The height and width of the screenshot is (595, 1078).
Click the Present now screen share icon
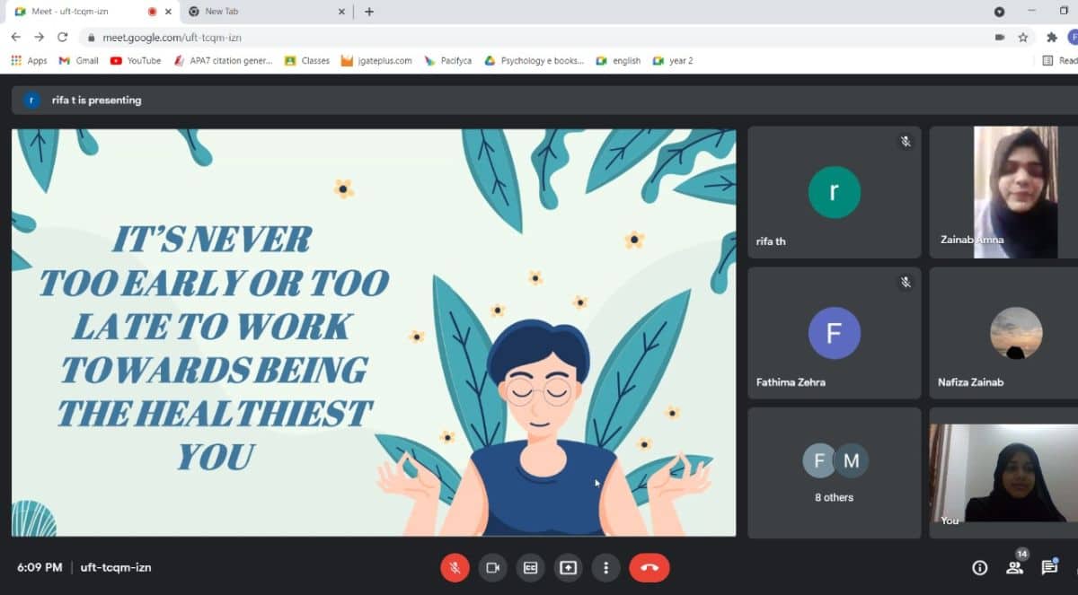pos(568,567)
